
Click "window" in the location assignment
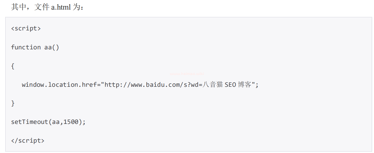point(34,85)
